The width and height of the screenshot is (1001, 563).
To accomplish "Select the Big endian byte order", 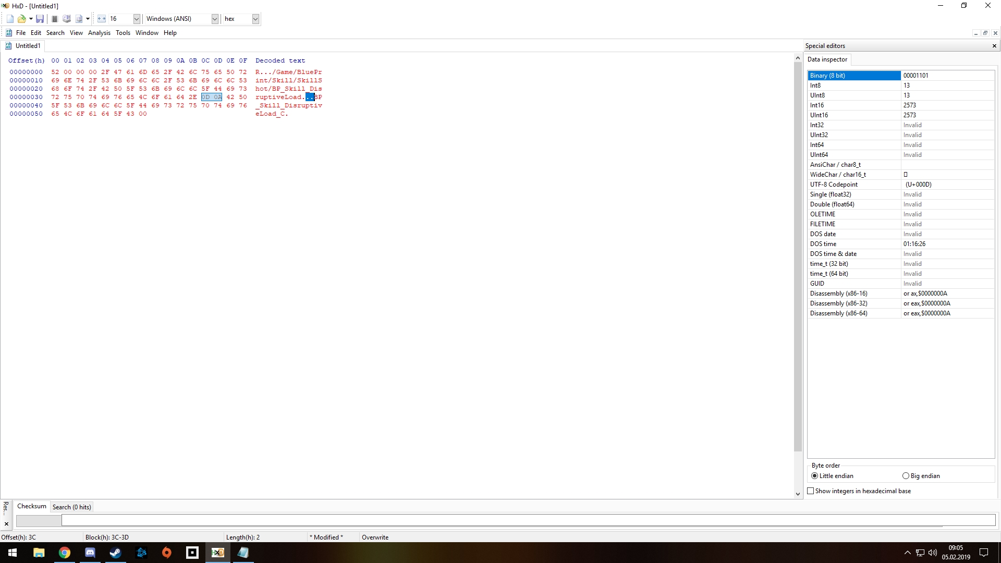I will coord(906,476).
